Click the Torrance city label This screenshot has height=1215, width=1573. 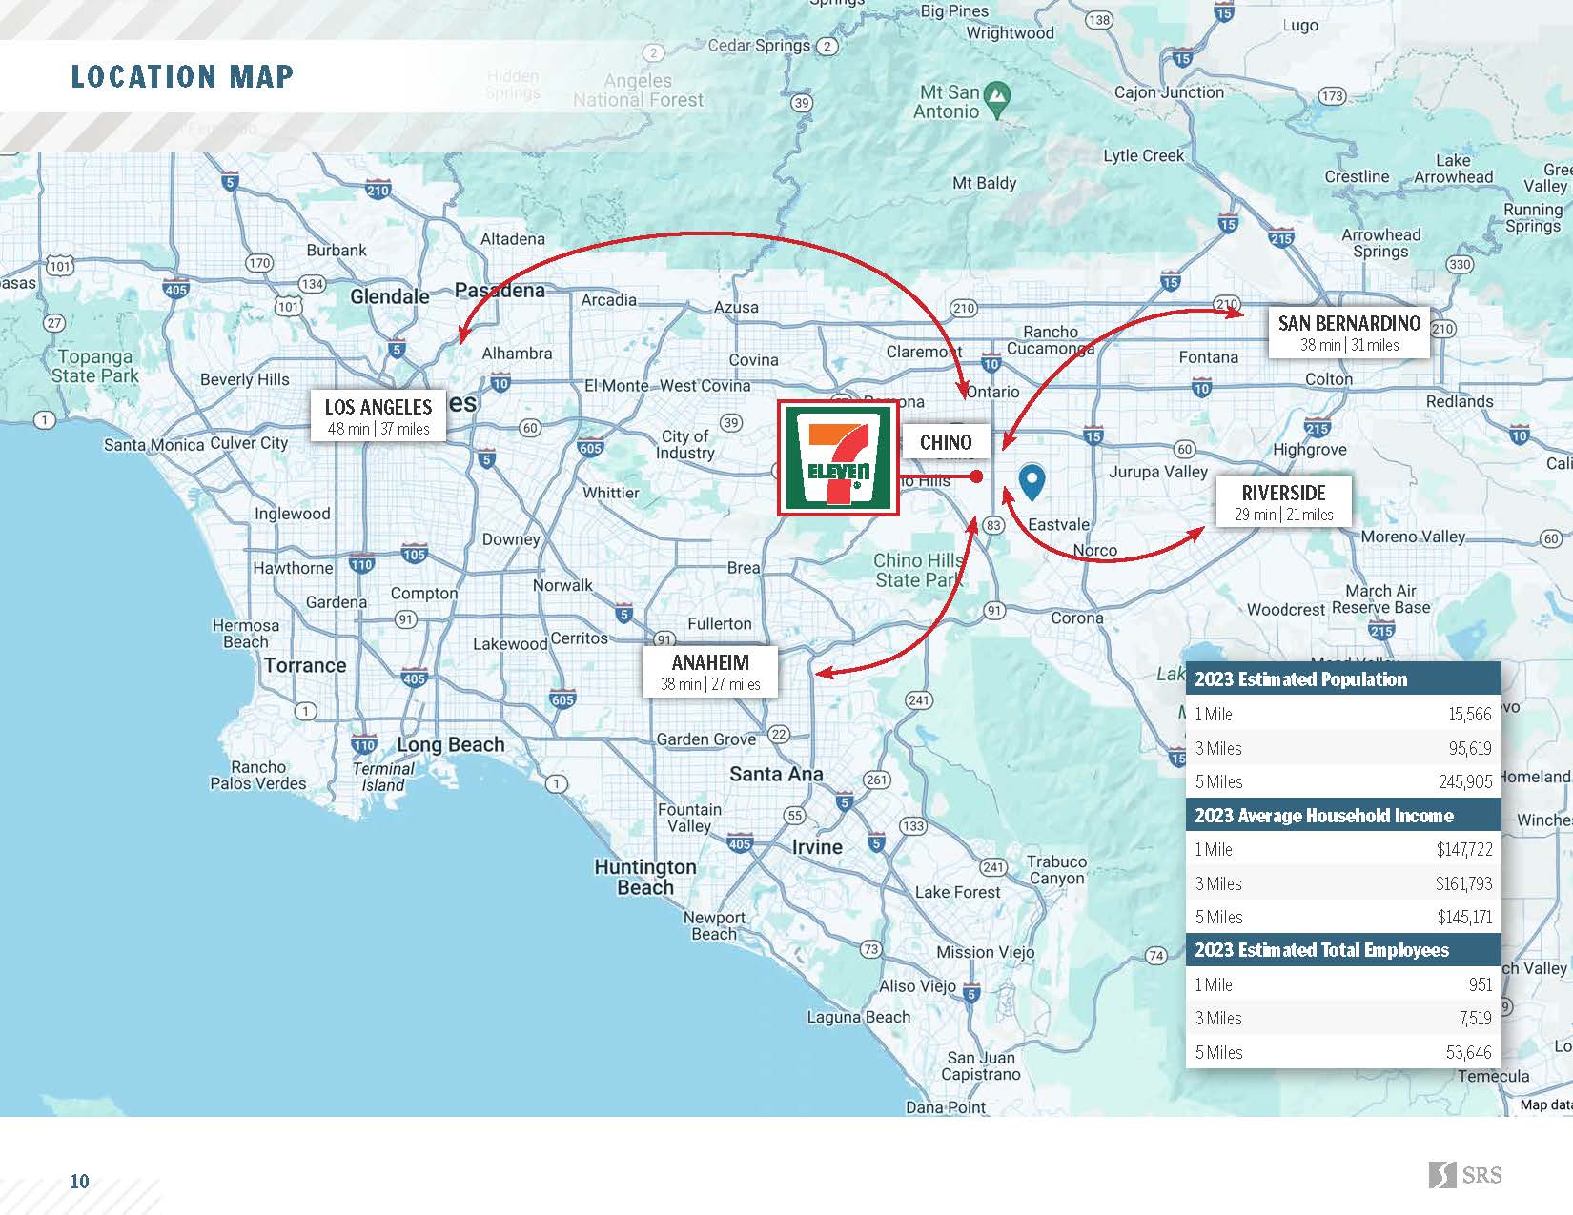click(305, 665)
